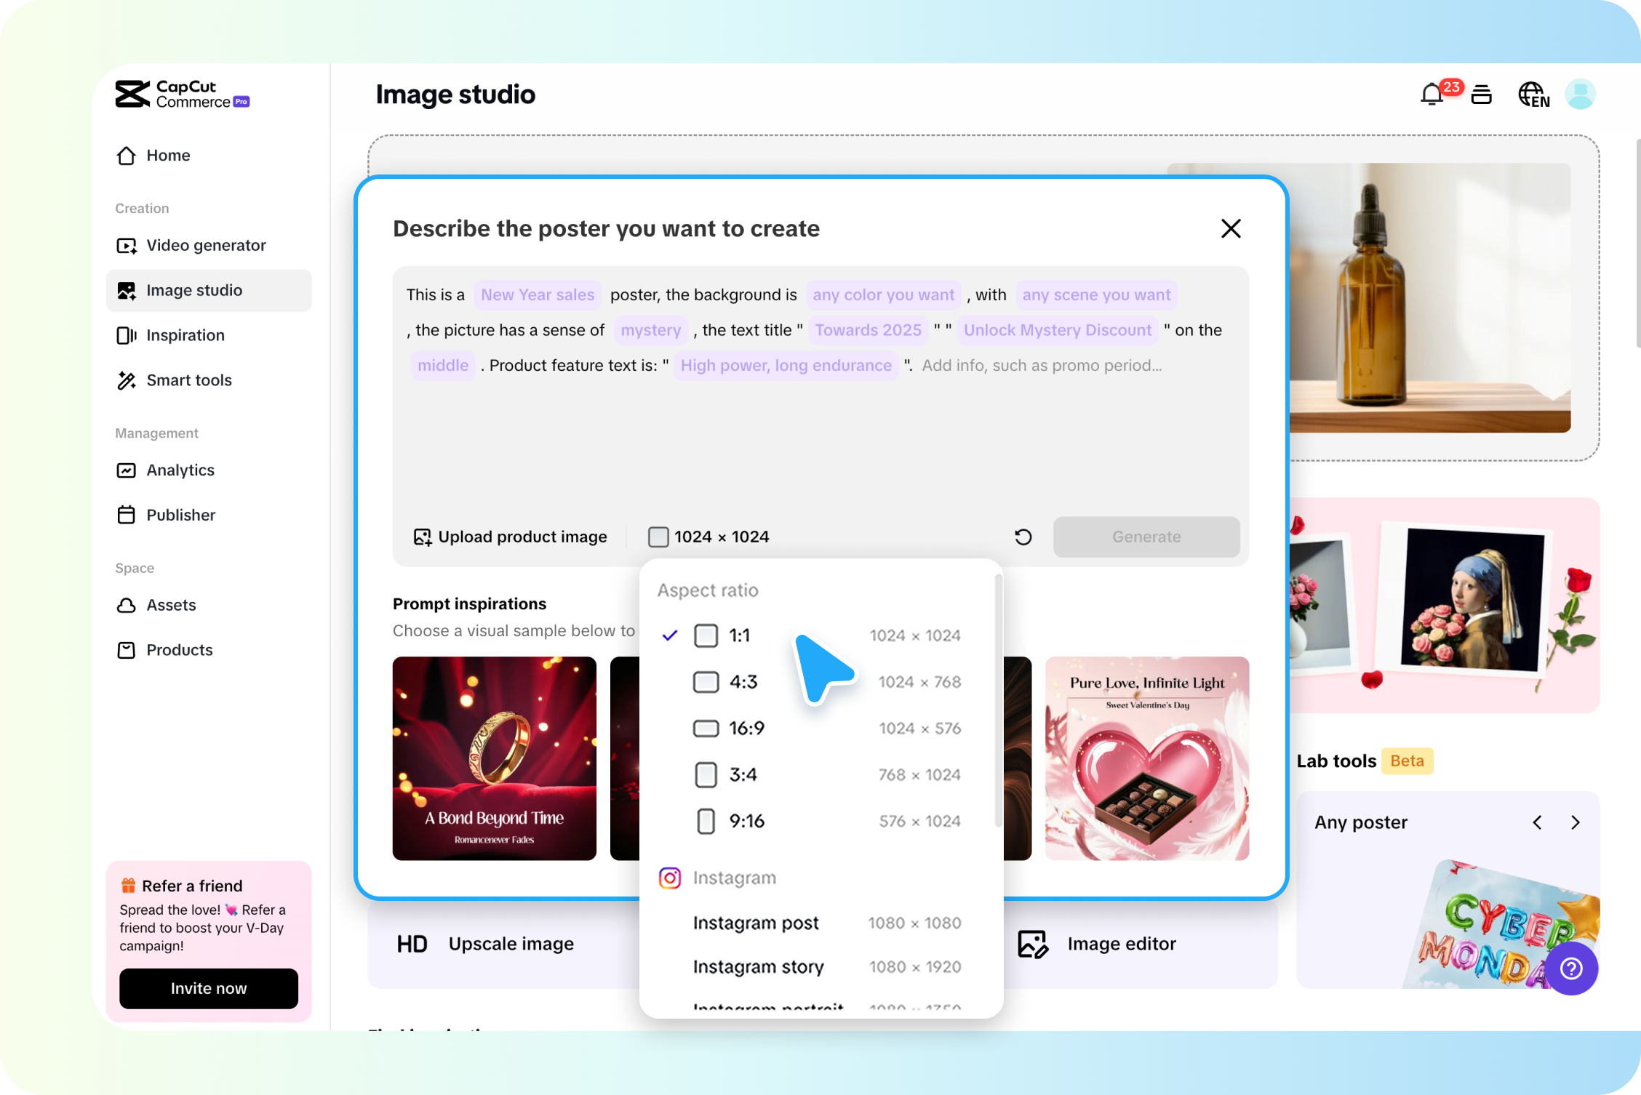Click the previous arrow on Any poster carousel

tap(1537, 822)
